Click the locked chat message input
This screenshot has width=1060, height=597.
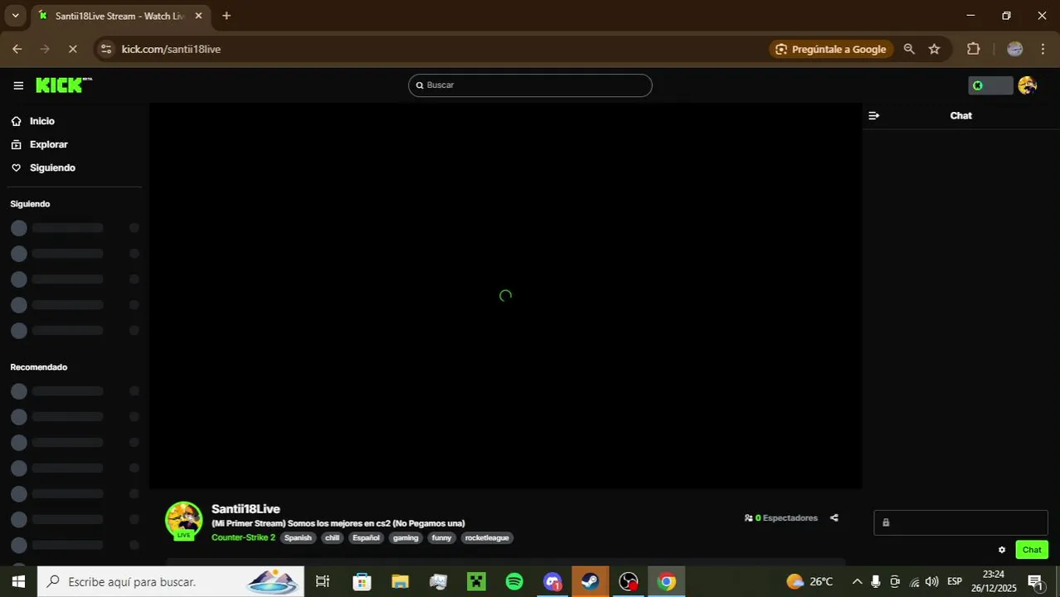960,522
